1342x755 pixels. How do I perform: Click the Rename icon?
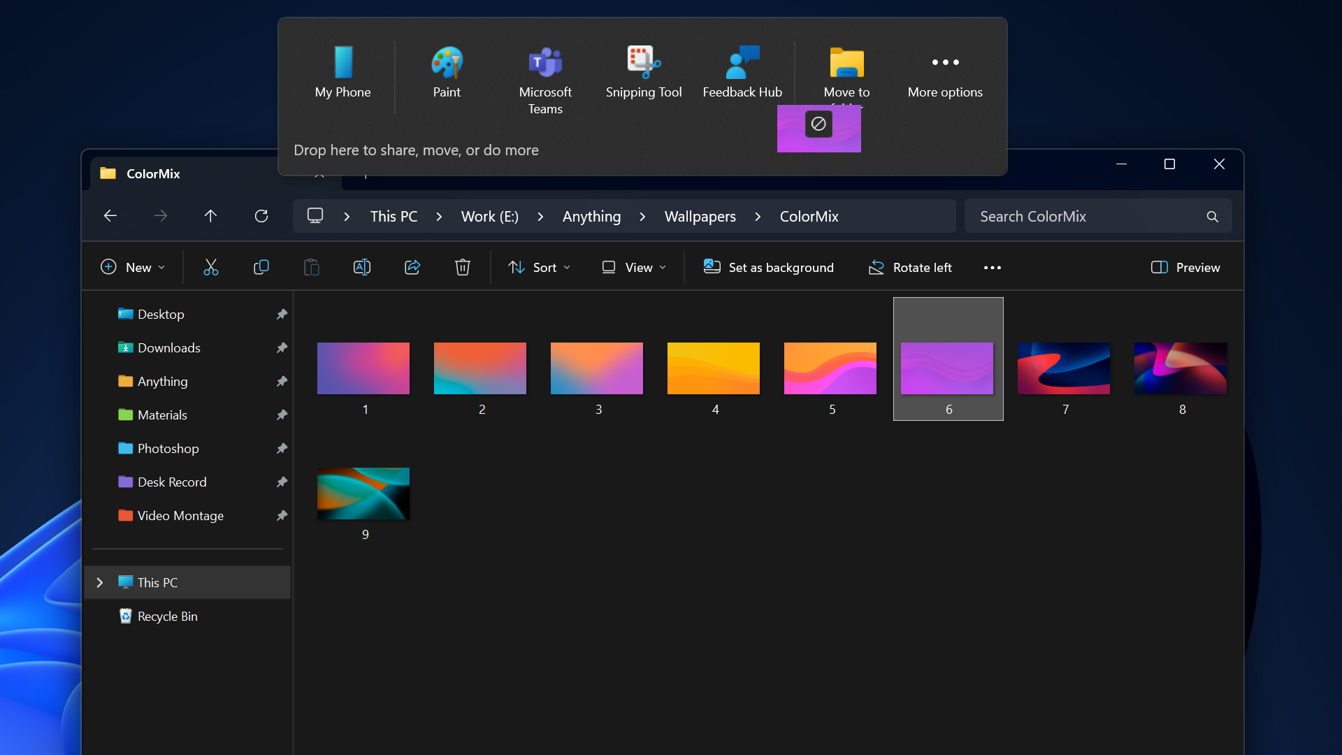pyautogui.click(x=361, y=267)
